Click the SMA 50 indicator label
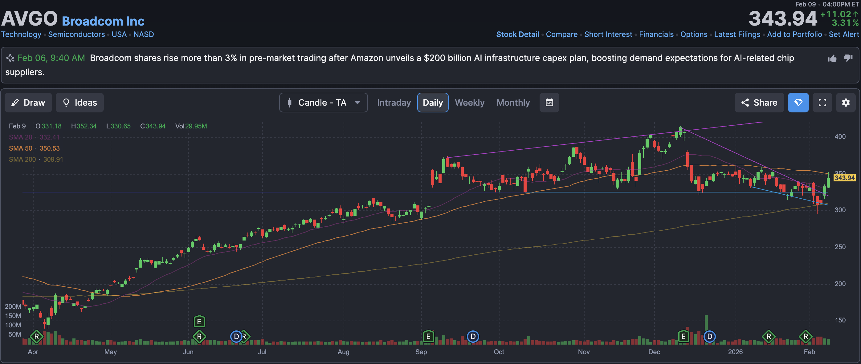The width and height of the screenshot is (861, 364). [20, 148]
